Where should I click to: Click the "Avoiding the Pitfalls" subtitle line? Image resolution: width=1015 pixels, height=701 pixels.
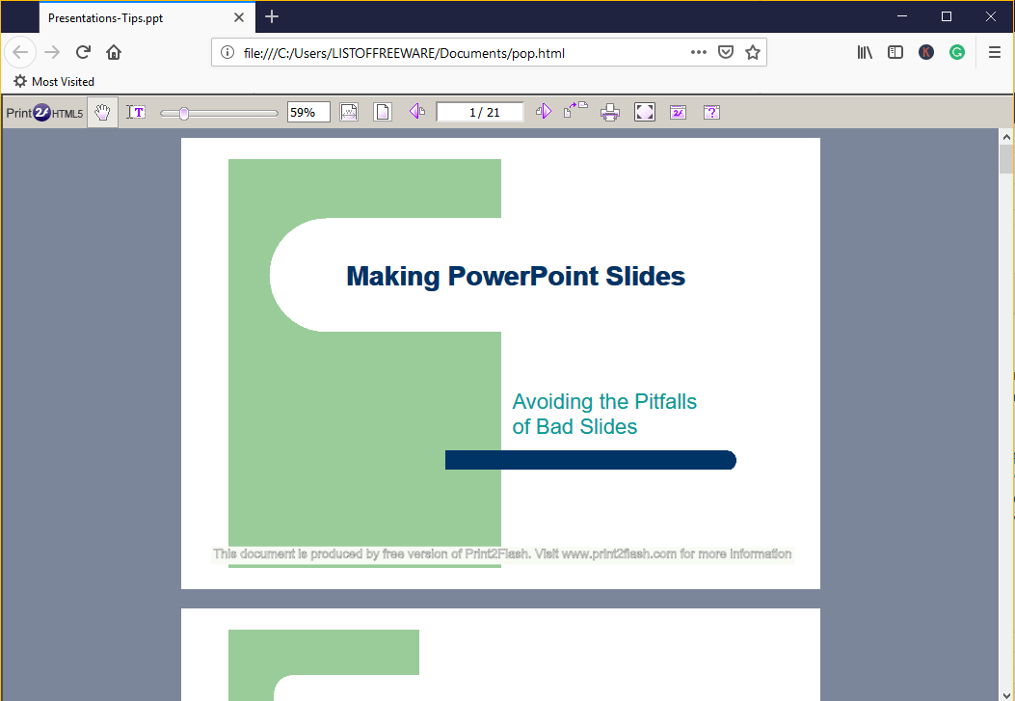(604, 402)
